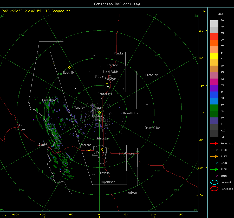
Task: Click the RedDeer city label
Action: coord(110,79)
